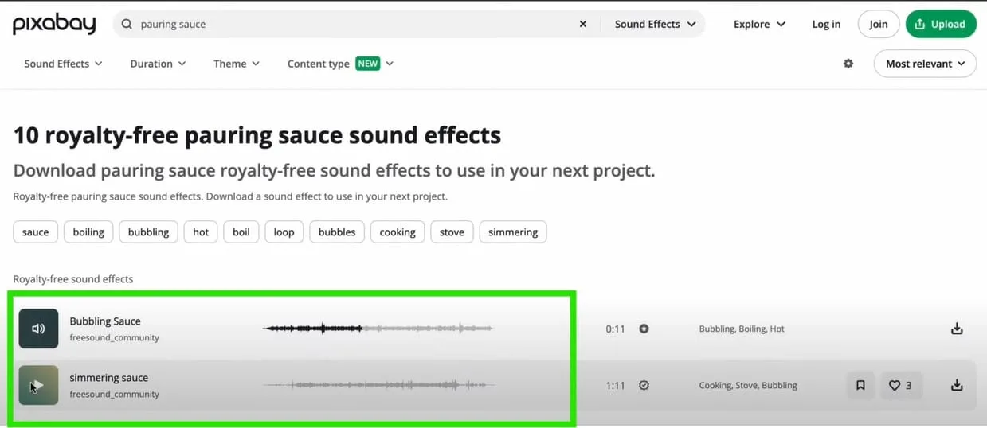Mute the playing Bubbling Sauce thumbnail
987x428 pixels.
[x=38, y=329]
